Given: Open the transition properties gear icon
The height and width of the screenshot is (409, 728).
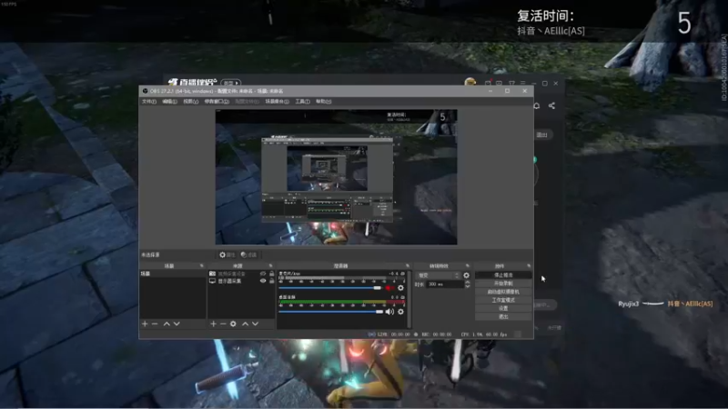Looking at the screenshot, I should (x=466, y=275).
